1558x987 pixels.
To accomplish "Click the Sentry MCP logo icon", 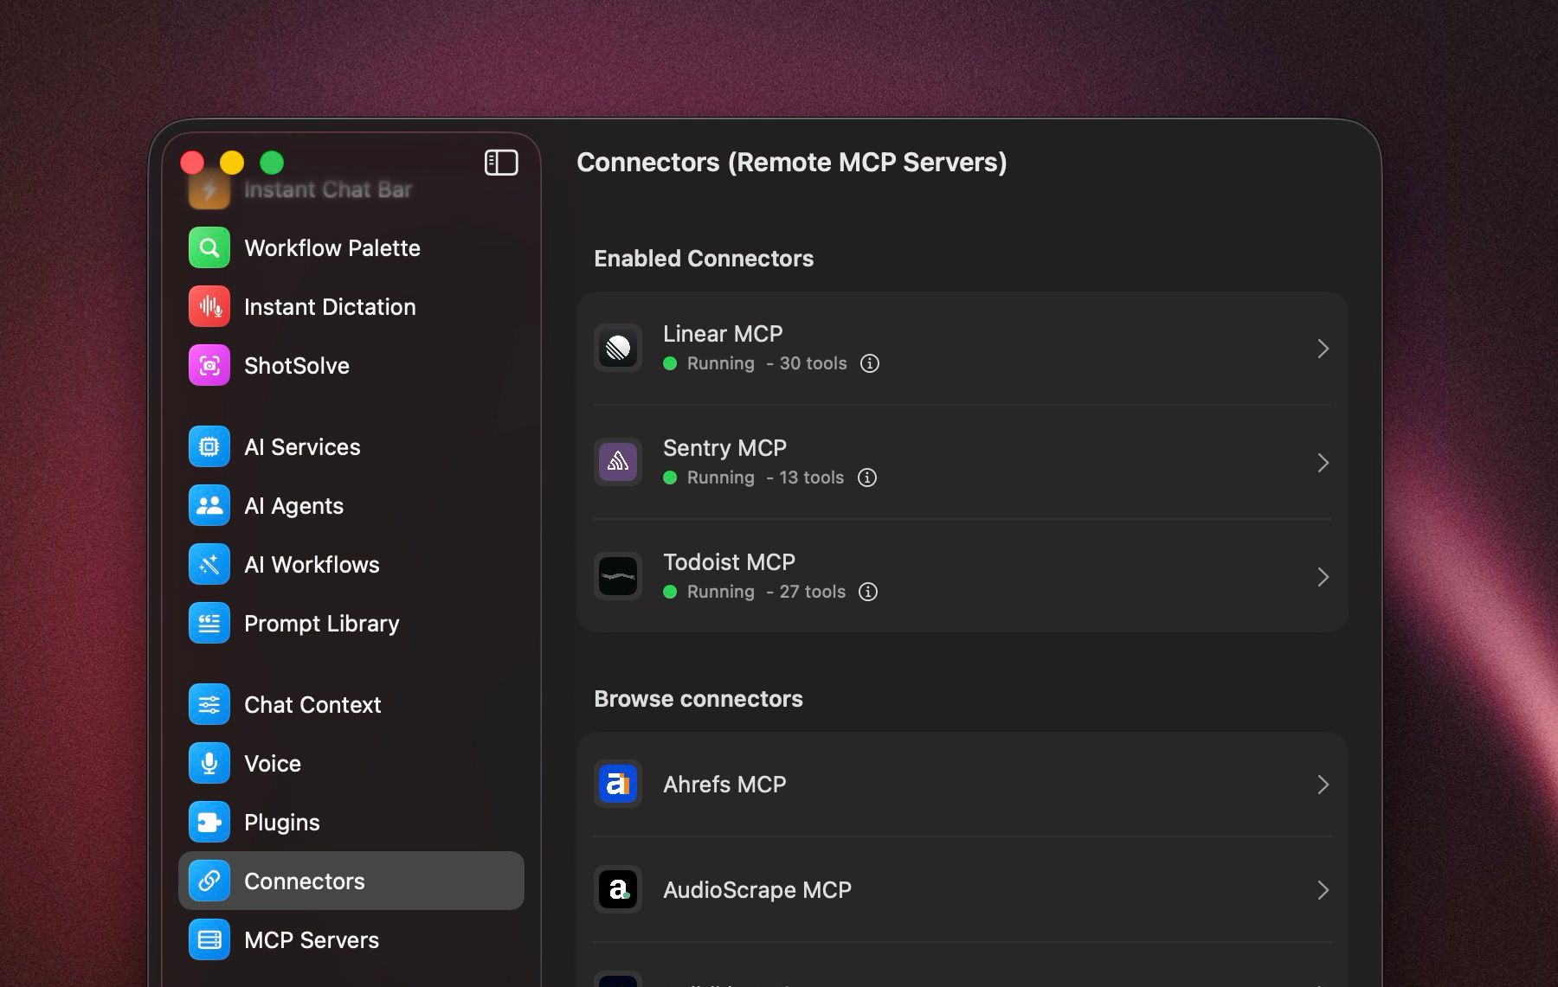I will pyautogui.click(x=618, y=463).
